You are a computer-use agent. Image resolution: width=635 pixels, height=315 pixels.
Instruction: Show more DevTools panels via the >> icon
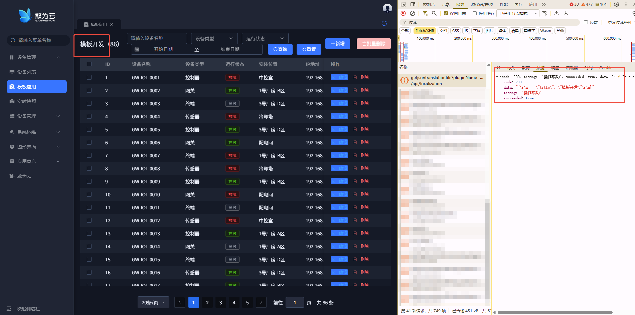click(544, 4)
